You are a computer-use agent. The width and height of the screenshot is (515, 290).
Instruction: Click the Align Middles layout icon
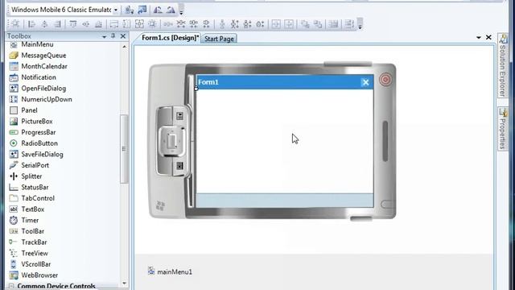(86, 24)
